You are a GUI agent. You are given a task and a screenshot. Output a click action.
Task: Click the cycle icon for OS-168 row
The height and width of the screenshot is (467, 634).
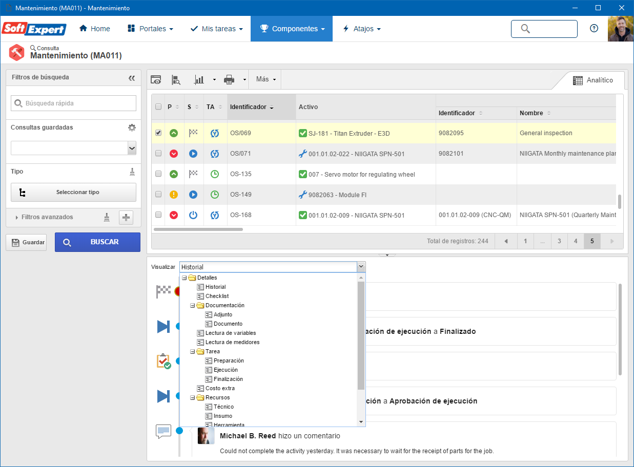coord(215,215)
